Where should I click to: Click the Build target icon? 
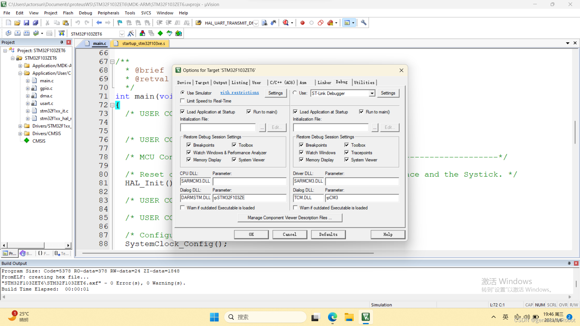18,33
